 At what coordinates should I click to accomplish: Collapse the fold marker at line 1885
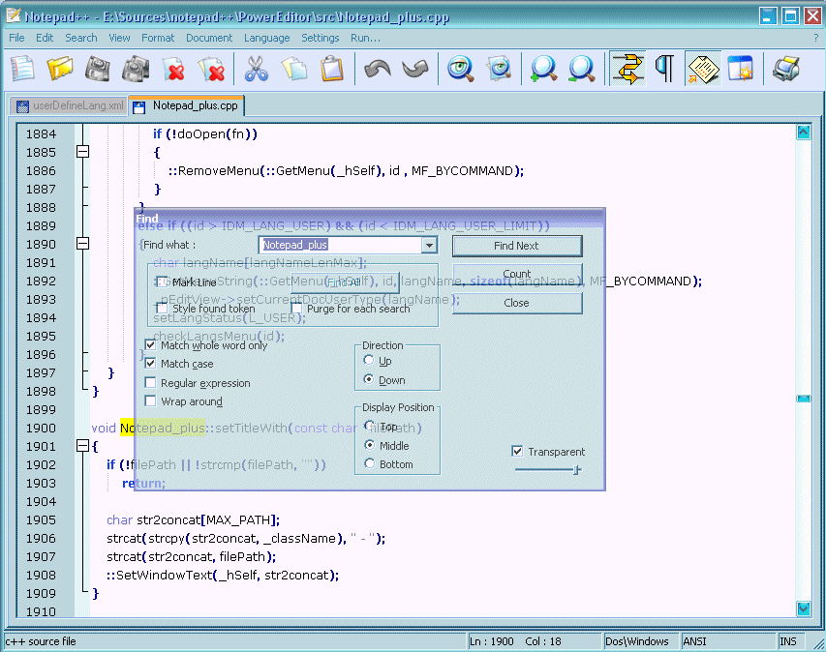(x=82, y=152)
